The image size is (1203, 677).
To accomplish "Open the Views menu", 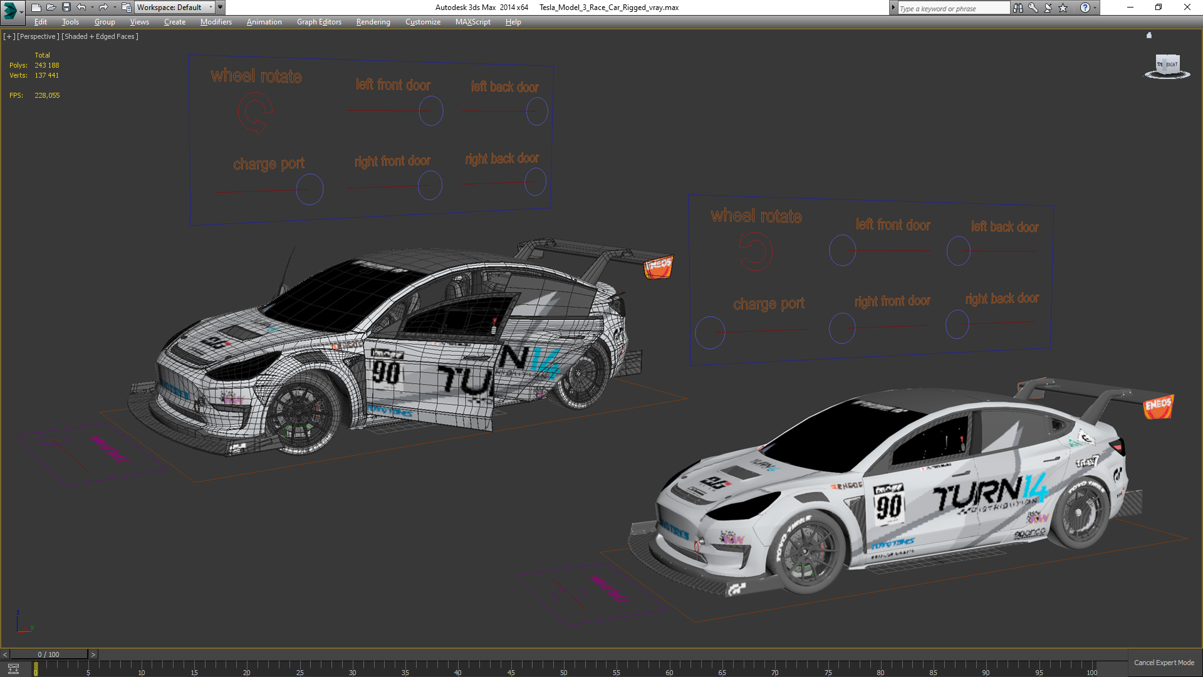I will (x=140, y=22).
